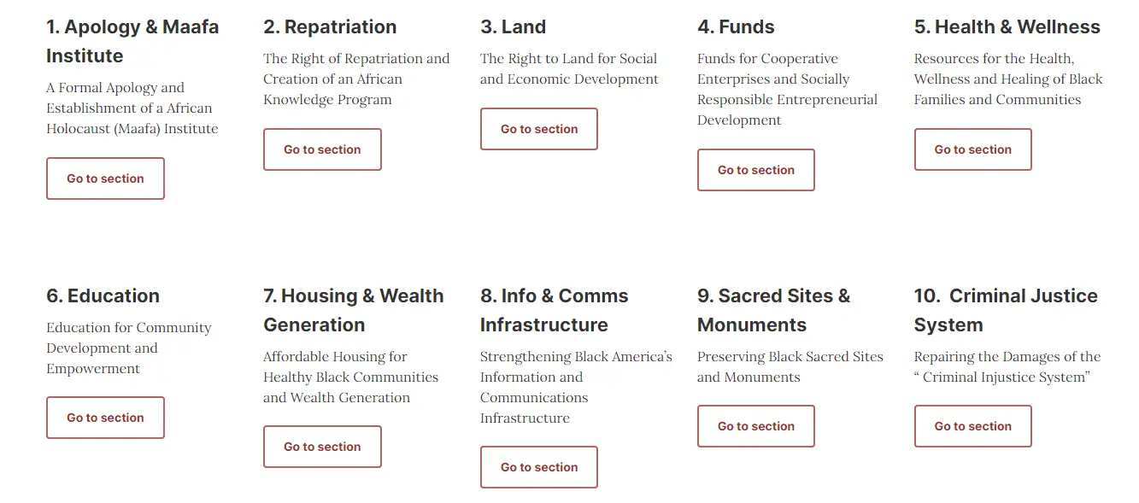Screen dimensions: 1139x503
Task: Select the '2. Repatriation' heading
Action: tap(330, 27)
